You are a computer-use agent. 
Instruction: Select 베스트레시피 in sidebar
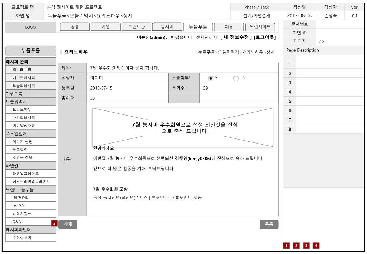30,78
